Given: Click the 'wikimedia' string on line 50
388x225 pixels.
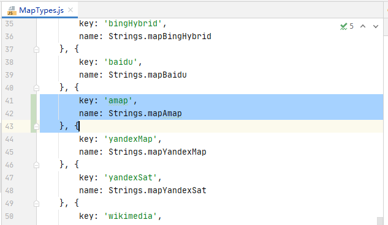Looking at the screenshot, I should [131, 216].
